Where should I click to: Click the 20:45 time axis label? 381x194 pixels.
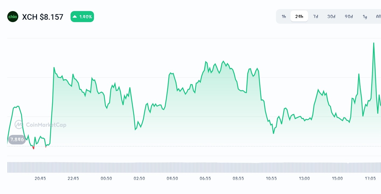point(40,178)
